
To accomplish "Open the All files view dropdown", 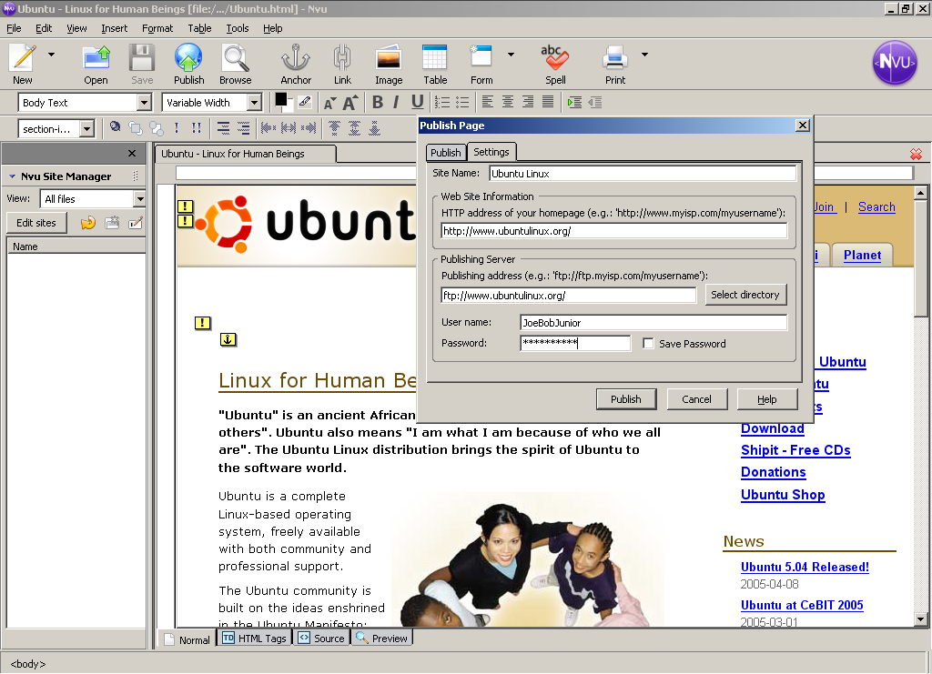I will click(139, 198).
